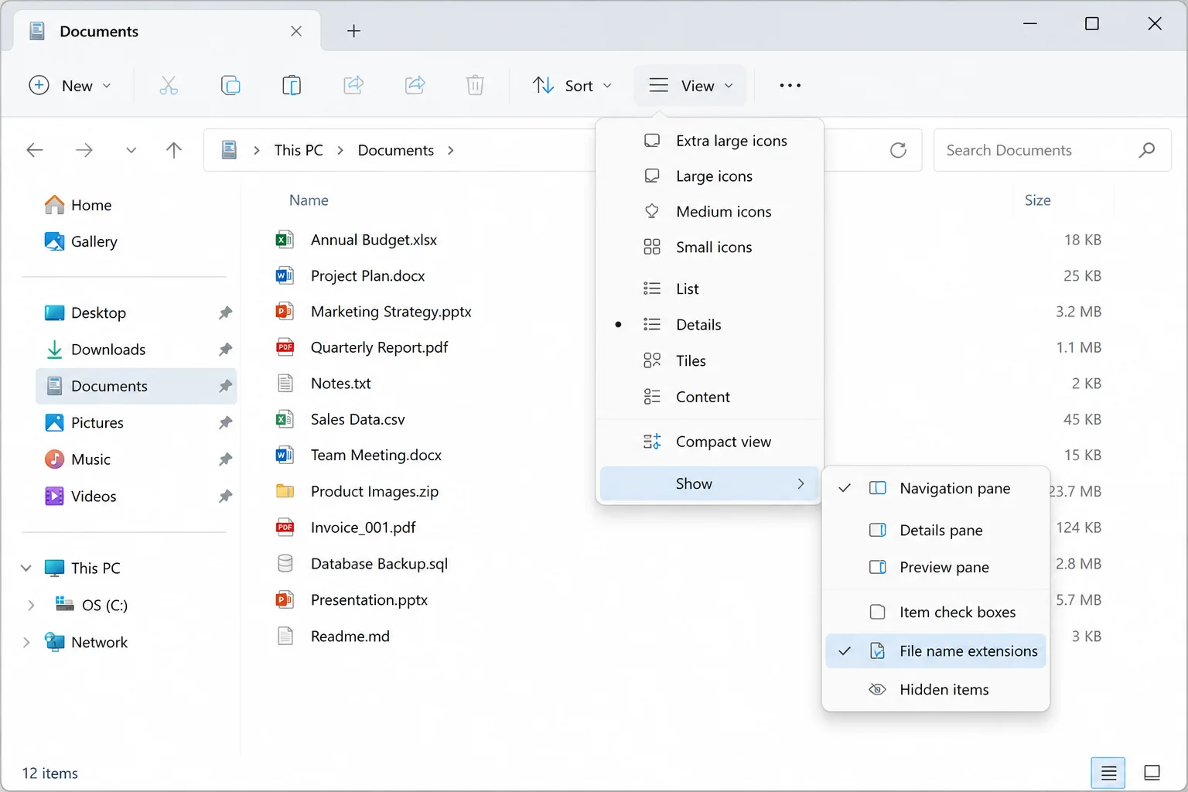This screenshot has height=792, width=1188.
Task: Close the Documents tab
Action: pos(296,31)
